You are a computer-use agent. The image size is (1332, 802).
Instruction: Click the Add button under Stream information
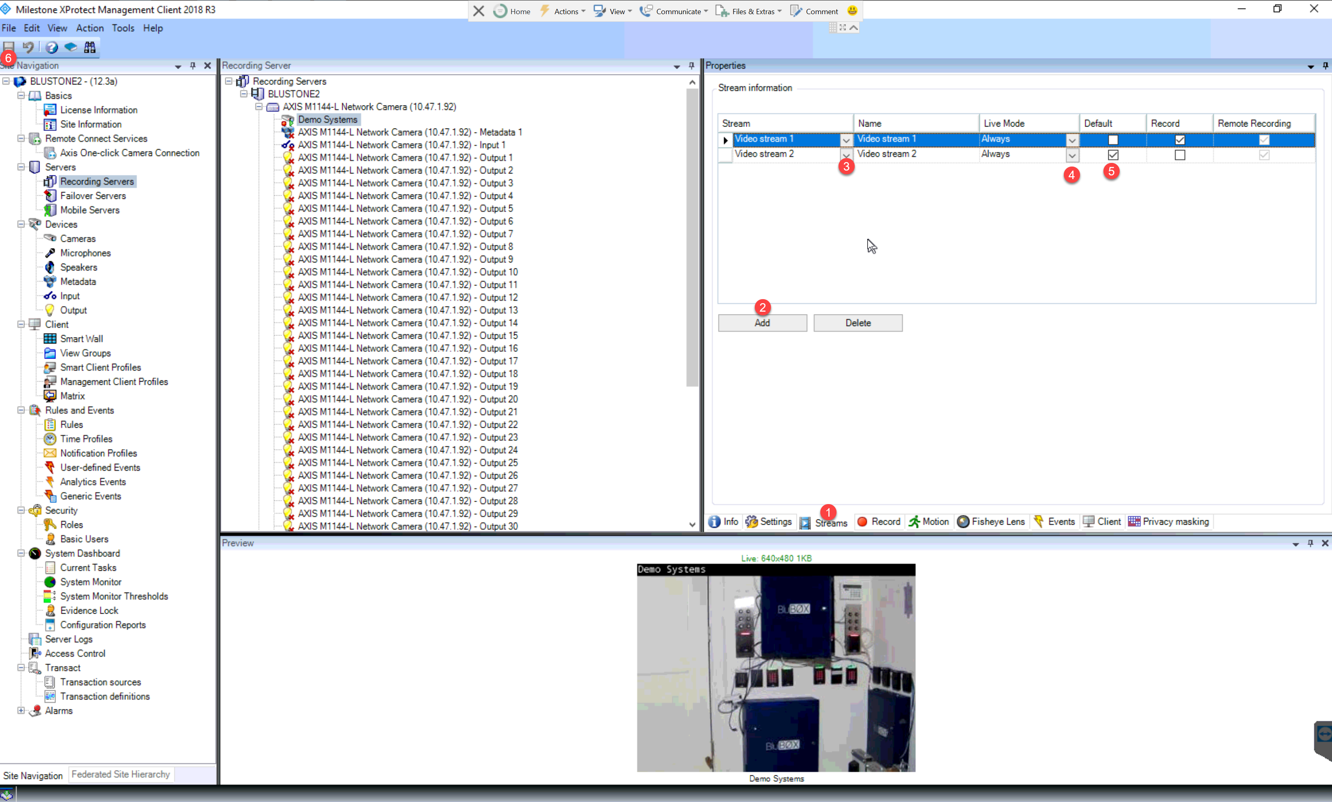pos(762,323)
